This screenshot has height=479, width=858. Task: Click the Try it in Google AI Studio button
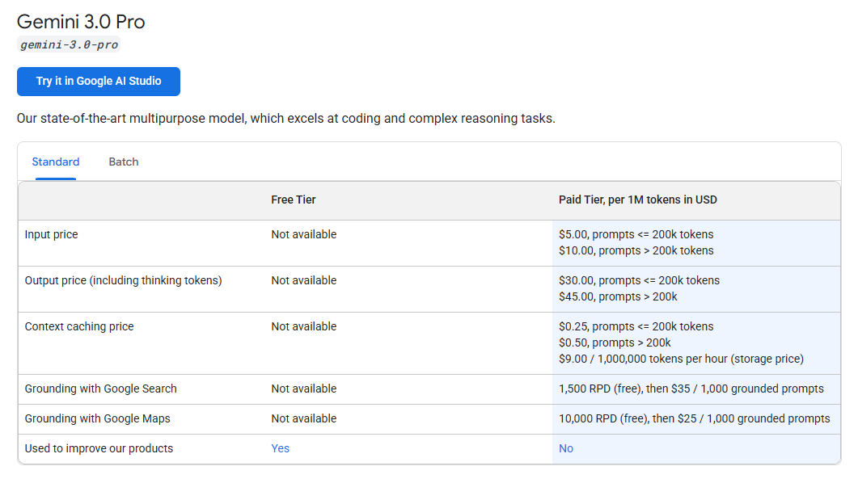[99, 82]
